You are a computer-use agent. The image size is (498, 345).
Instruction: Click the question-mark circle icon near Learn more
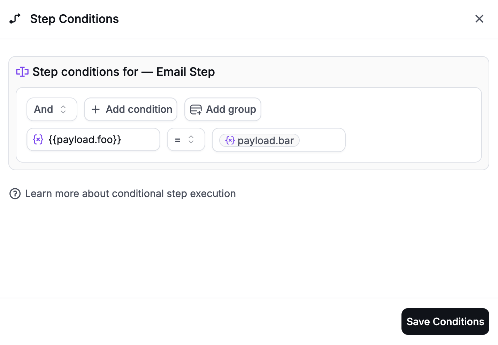15,194
